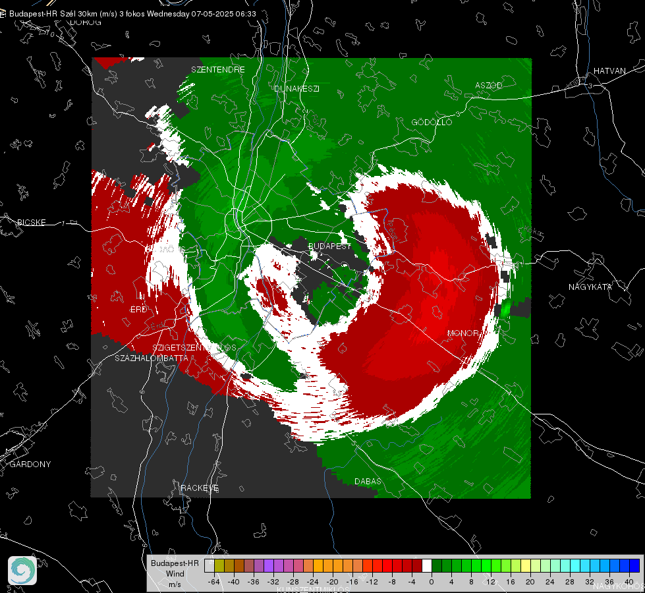
Task: Click the MONOR town label
Action: 463,333
